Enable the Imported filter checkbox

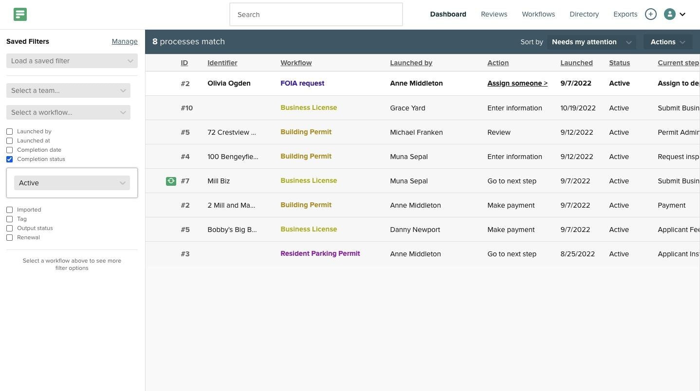9,210
